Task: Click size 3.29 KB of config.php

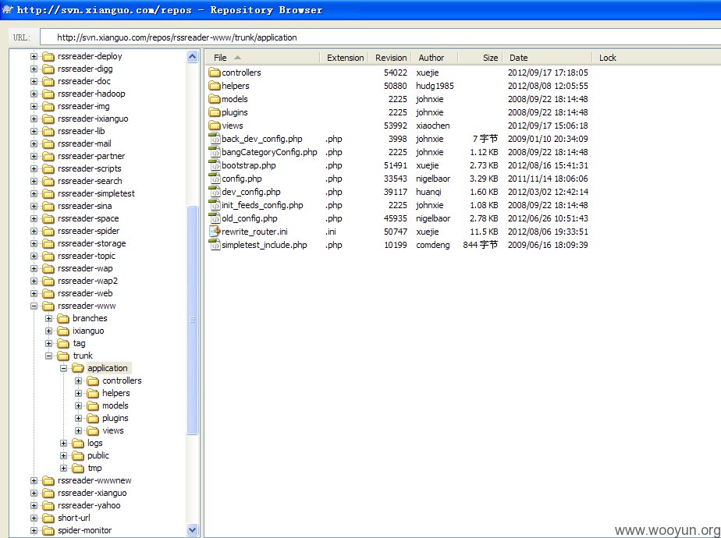Action: click(x=484, y=179)
